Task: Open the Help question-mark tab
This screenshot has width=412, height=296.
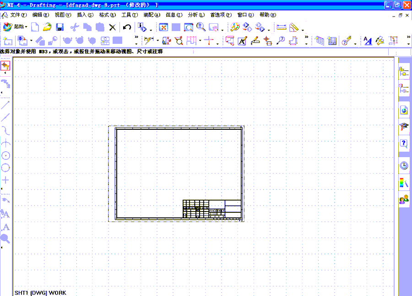Action: (x=404, y=144)
